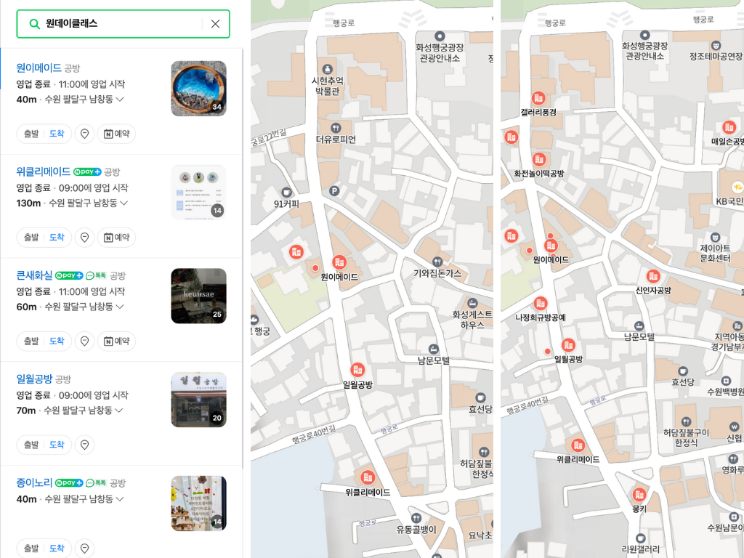The height and width of the screenshot is (558, 744).
Task: Set 위클리메이드 as departure (출발)
Action: [x=31, y=238]
